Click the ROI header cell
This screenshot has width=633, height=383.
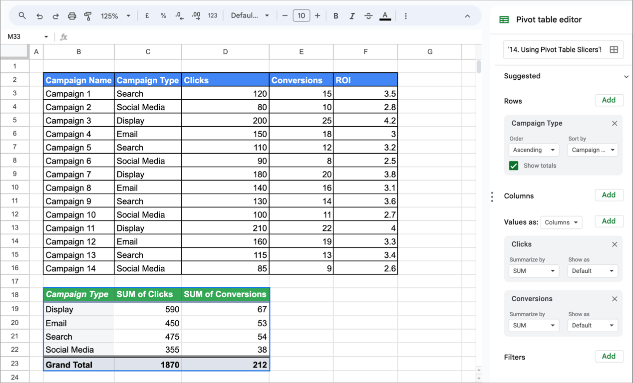click(x=365, y=80)
